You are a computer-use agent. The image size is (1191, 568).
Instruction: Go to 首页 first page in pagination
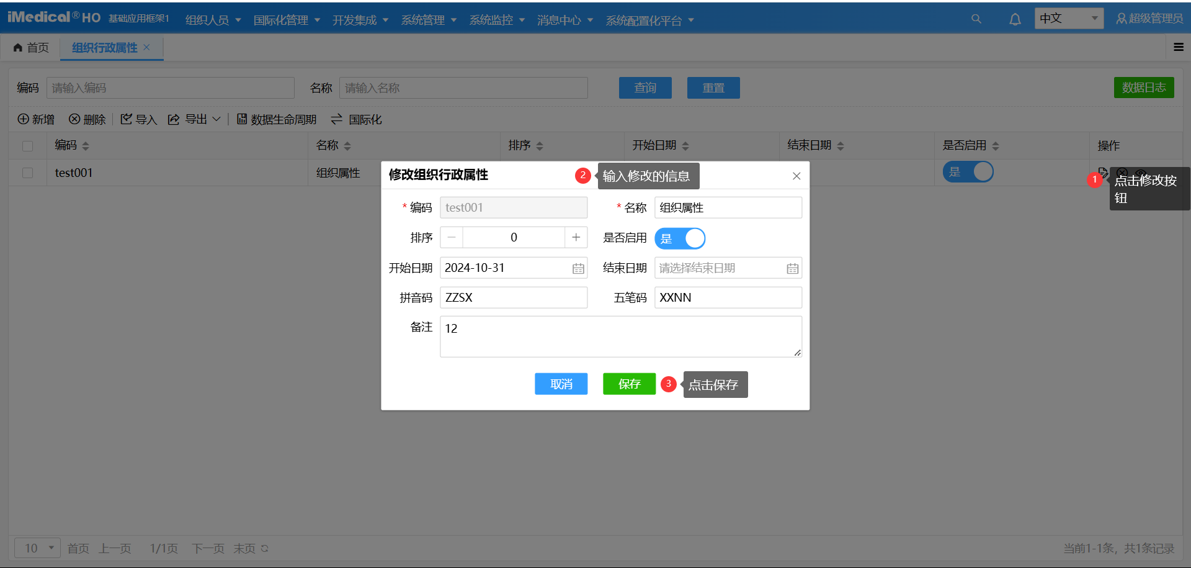(x=78, y=548)
